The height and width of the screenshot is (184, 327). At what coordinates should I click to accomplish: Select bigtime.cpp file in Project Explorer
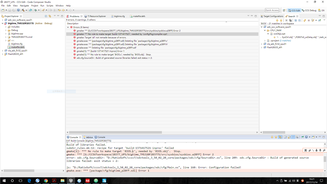click(17, 34)
